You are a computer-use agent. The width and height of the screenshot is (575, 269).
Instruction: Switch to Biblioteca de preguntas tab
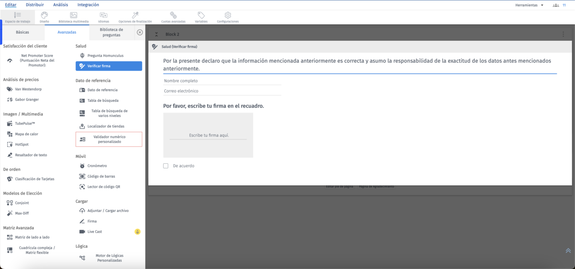click(111, 32)
